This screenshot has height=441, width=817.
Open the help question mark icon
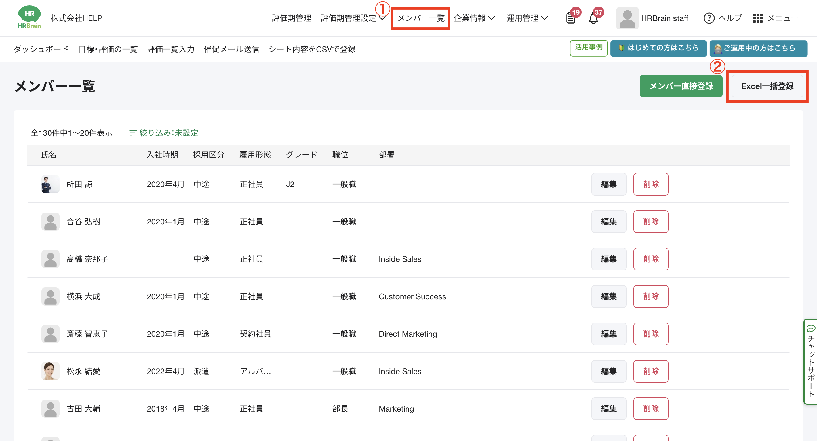pyautogui.click(x=709, y=18)
